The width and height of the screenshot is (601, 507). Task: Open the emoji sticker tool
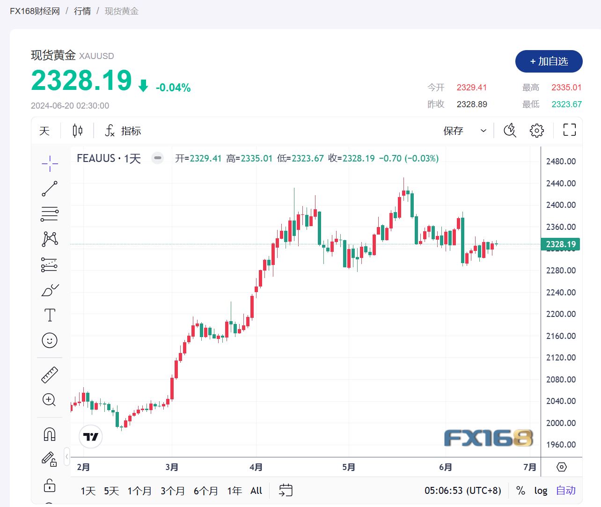(x=50, y=340)
